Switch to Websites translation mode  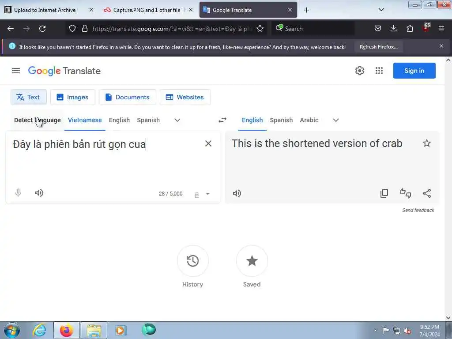[x=185, y=97]
